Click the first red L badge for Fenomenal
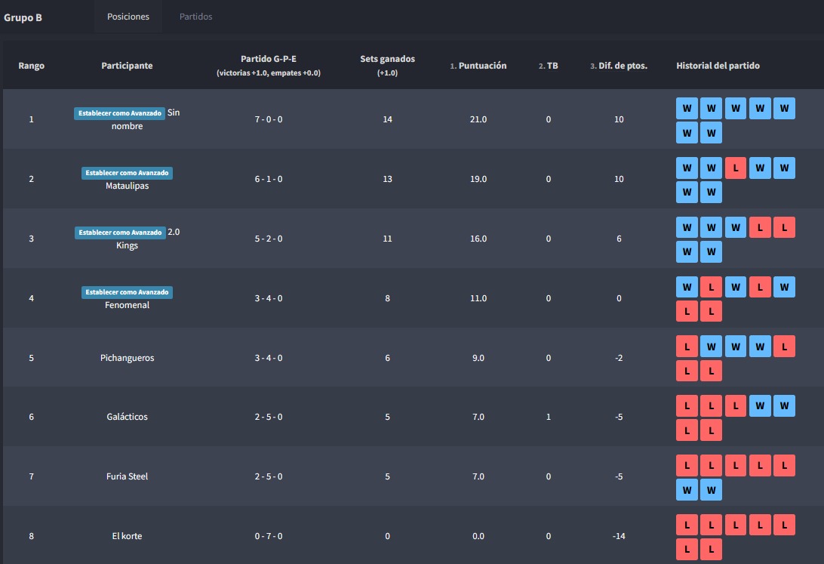Image resolution: width=824 pixels, height=564 pixels. (x=711, y=287)
